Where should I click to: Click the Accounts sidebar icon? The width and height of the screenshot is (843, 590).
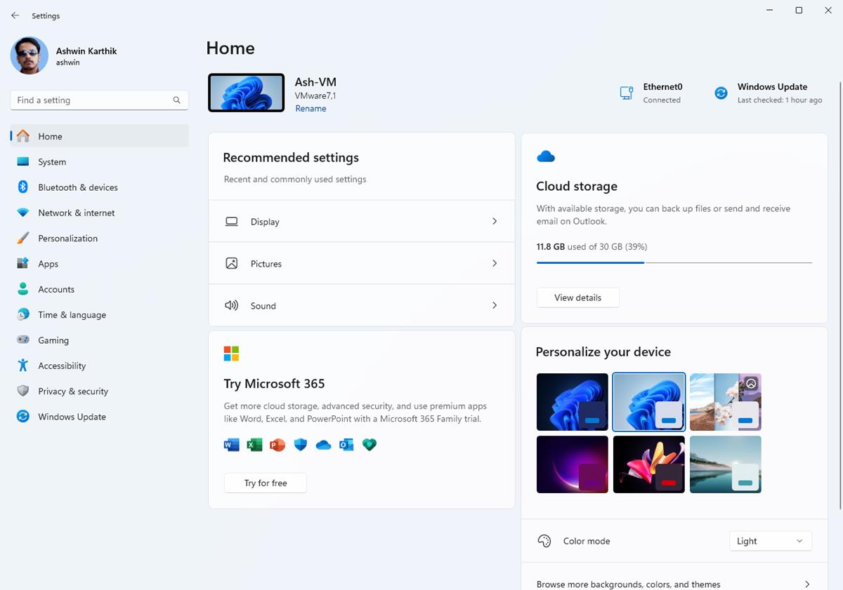[x=22, y=289]
